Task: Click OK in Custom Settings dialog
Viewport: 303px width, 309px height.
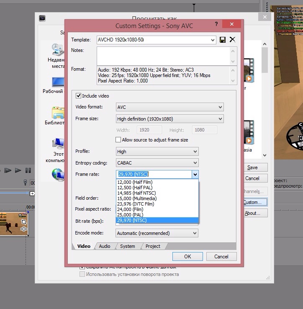Action: coord(187,257)
